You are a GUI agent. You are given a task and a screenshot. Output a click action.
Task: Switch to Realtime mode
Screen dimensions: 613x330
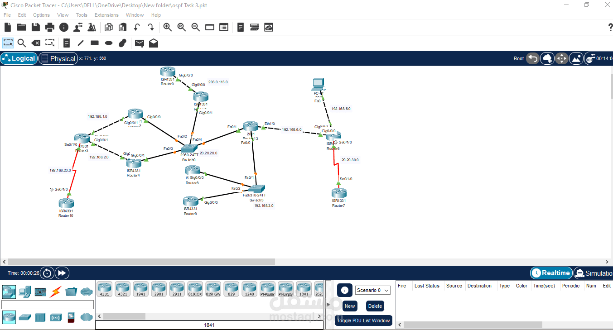[x=551, y=273]
